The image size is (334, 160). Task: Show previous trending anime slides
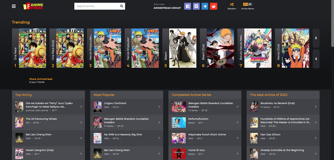coord(316,59)
